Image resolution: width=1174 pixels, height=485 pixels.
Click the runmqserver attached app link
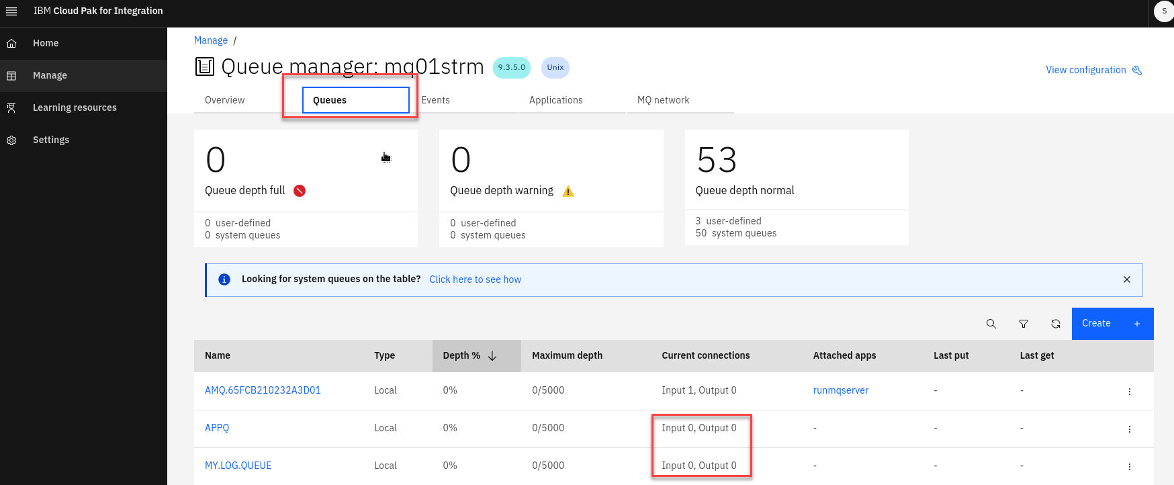click(840, 390)
